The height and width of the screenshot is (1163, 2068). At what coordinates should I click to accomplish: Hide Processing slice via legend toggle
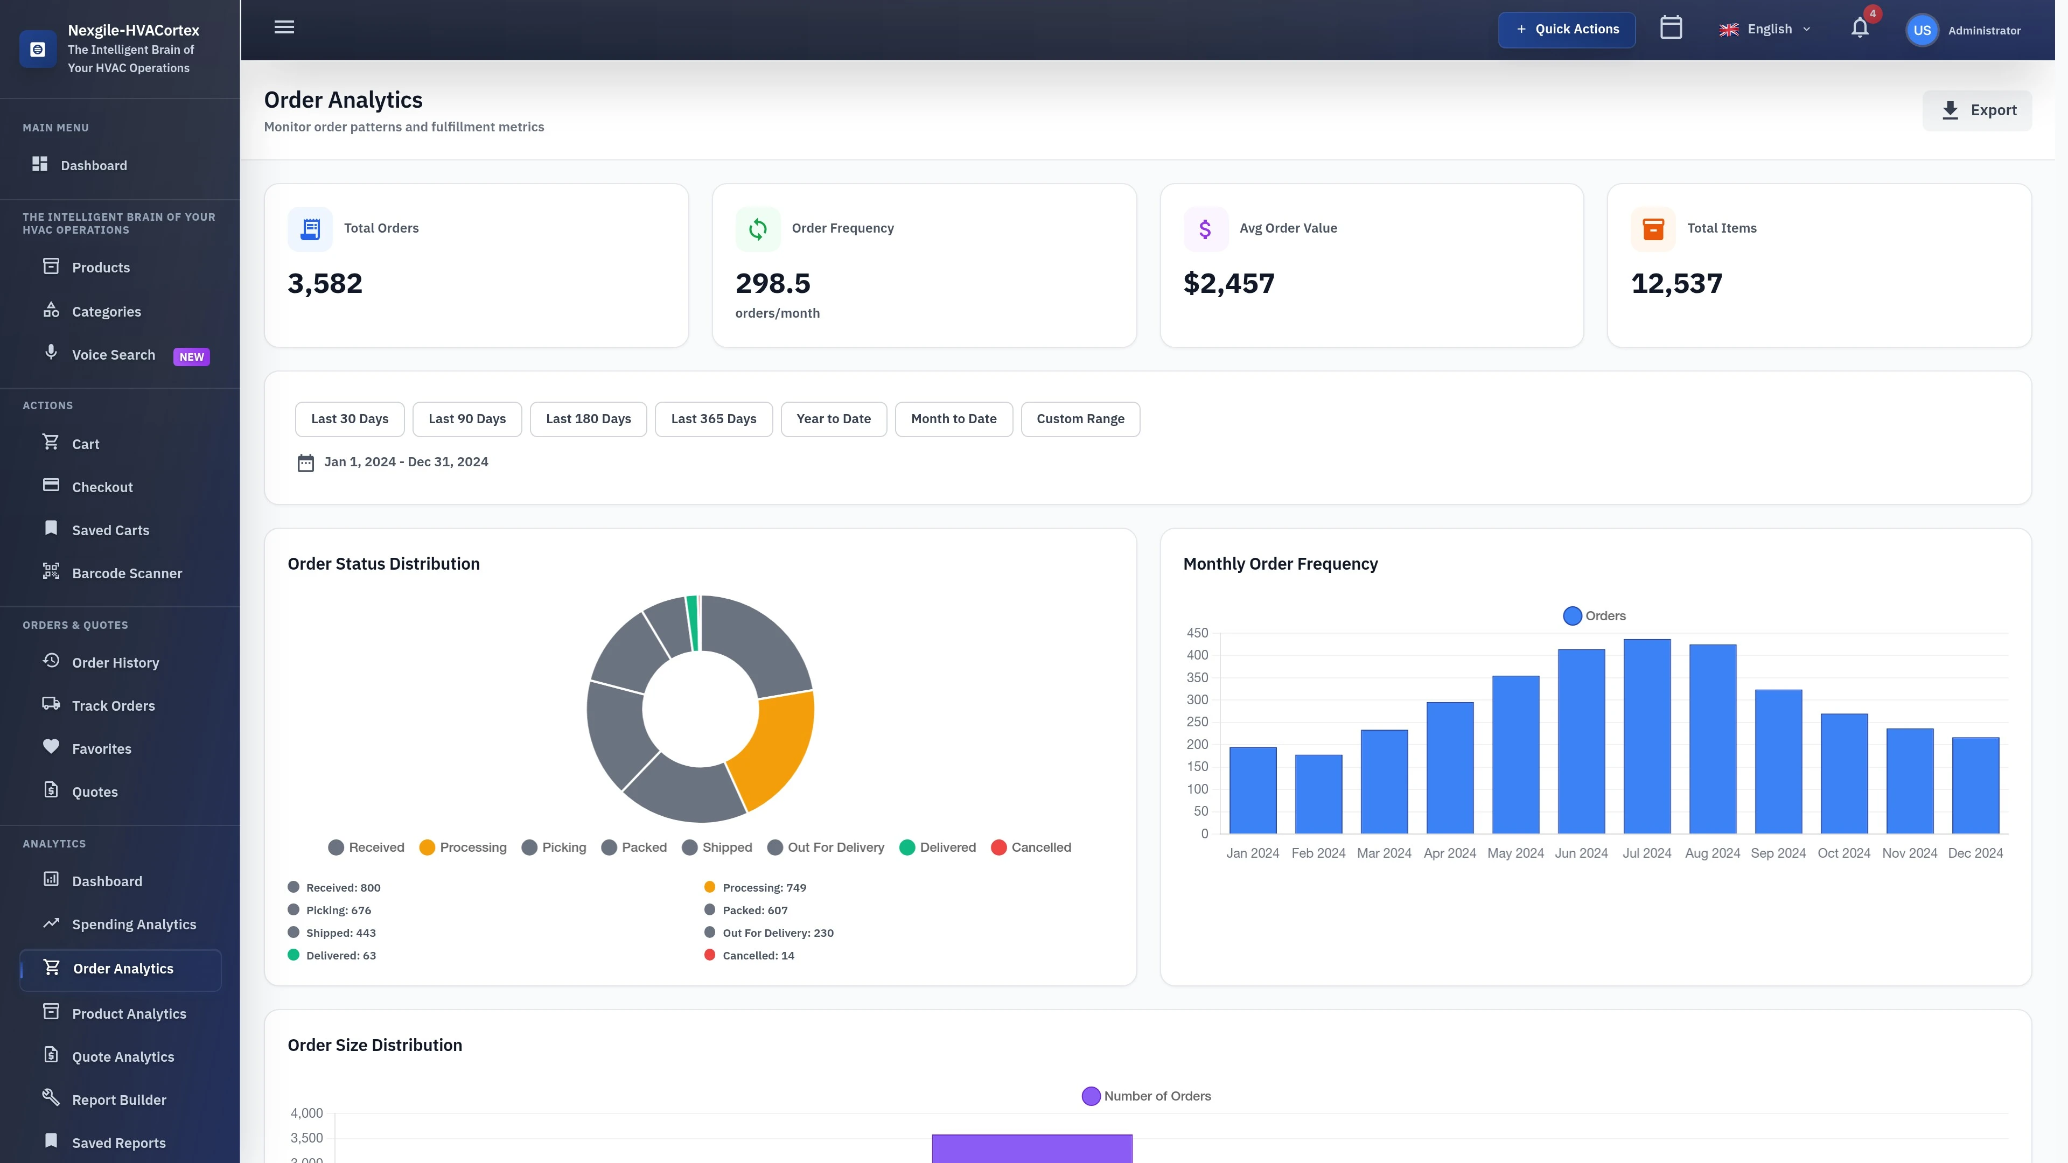(463, 847)
